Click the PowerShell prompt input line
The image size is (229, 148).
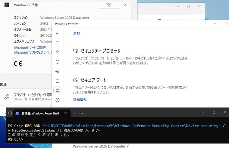(x=17, y=139)
